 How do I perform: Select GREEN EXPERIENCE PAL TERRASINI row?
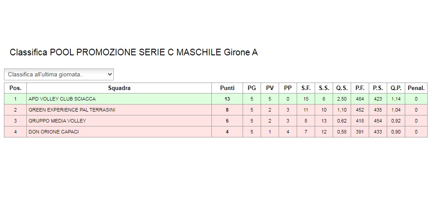coord(216,110)
